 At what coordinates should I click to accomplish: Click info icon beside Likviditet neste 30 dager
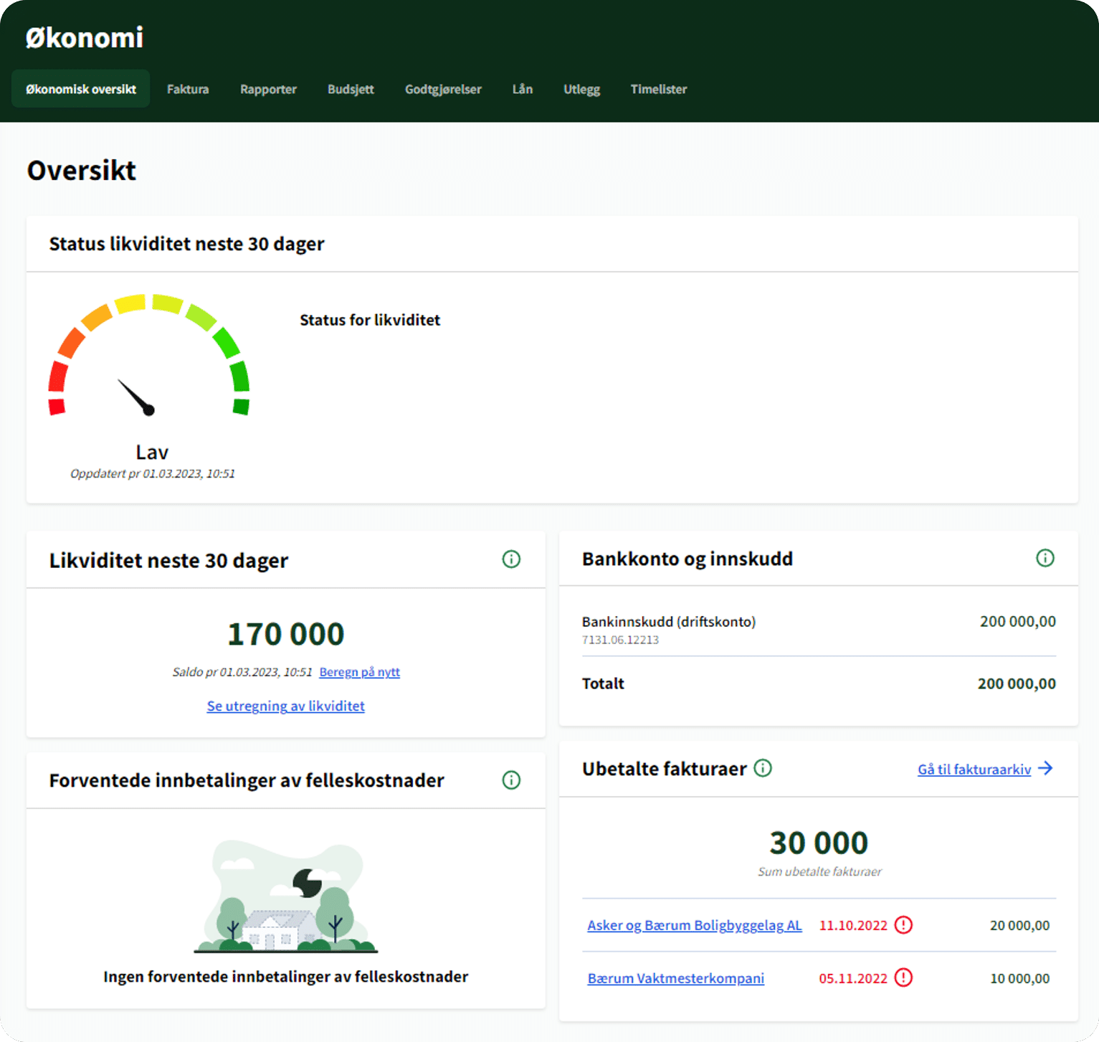point(511,559)
